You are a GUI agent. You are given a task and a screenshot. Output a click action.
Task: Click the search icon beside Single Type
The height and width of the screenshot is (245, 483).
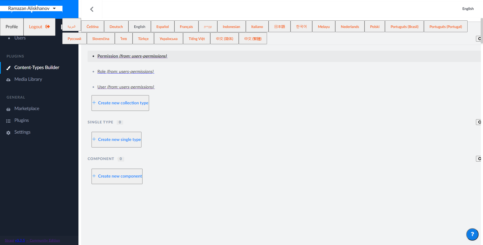tap(479, 122)
